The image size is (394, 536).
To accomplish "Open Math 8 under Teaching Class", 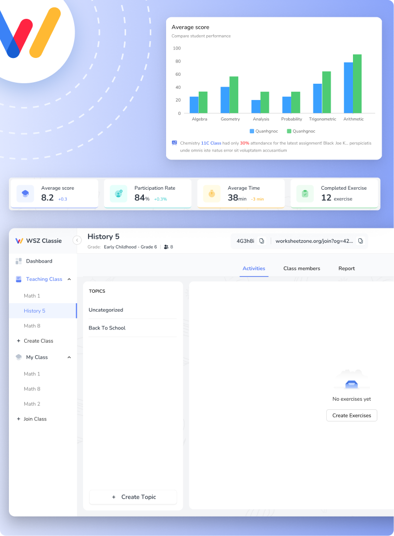I will [32, 326].
